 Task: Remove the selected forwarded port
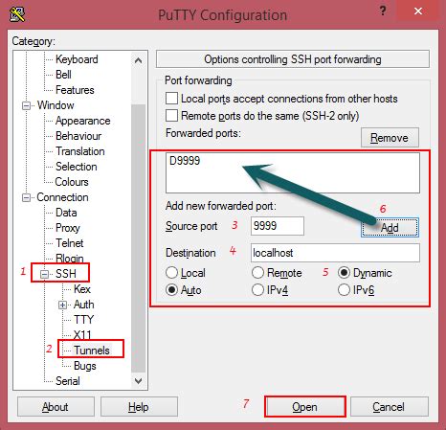[x=390, y=138]
